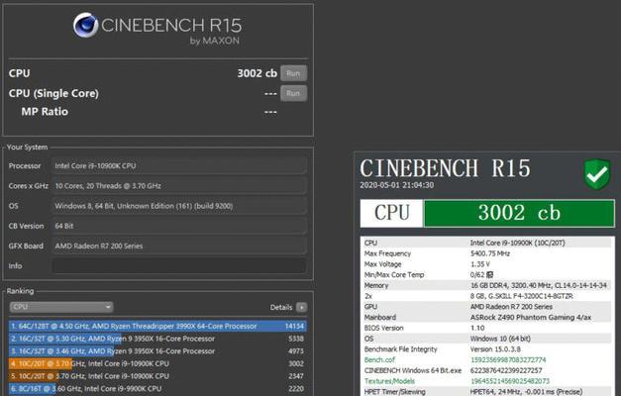
Task: Click the 3002 cb score next to CPU
Action: (258, 73)
